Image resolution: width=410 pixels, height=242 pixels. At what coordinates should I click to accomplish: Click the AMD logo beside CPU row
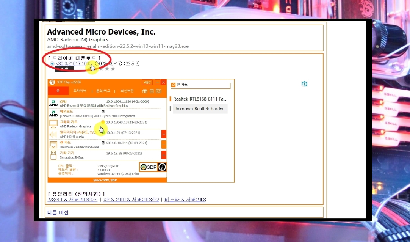(53, 103)
